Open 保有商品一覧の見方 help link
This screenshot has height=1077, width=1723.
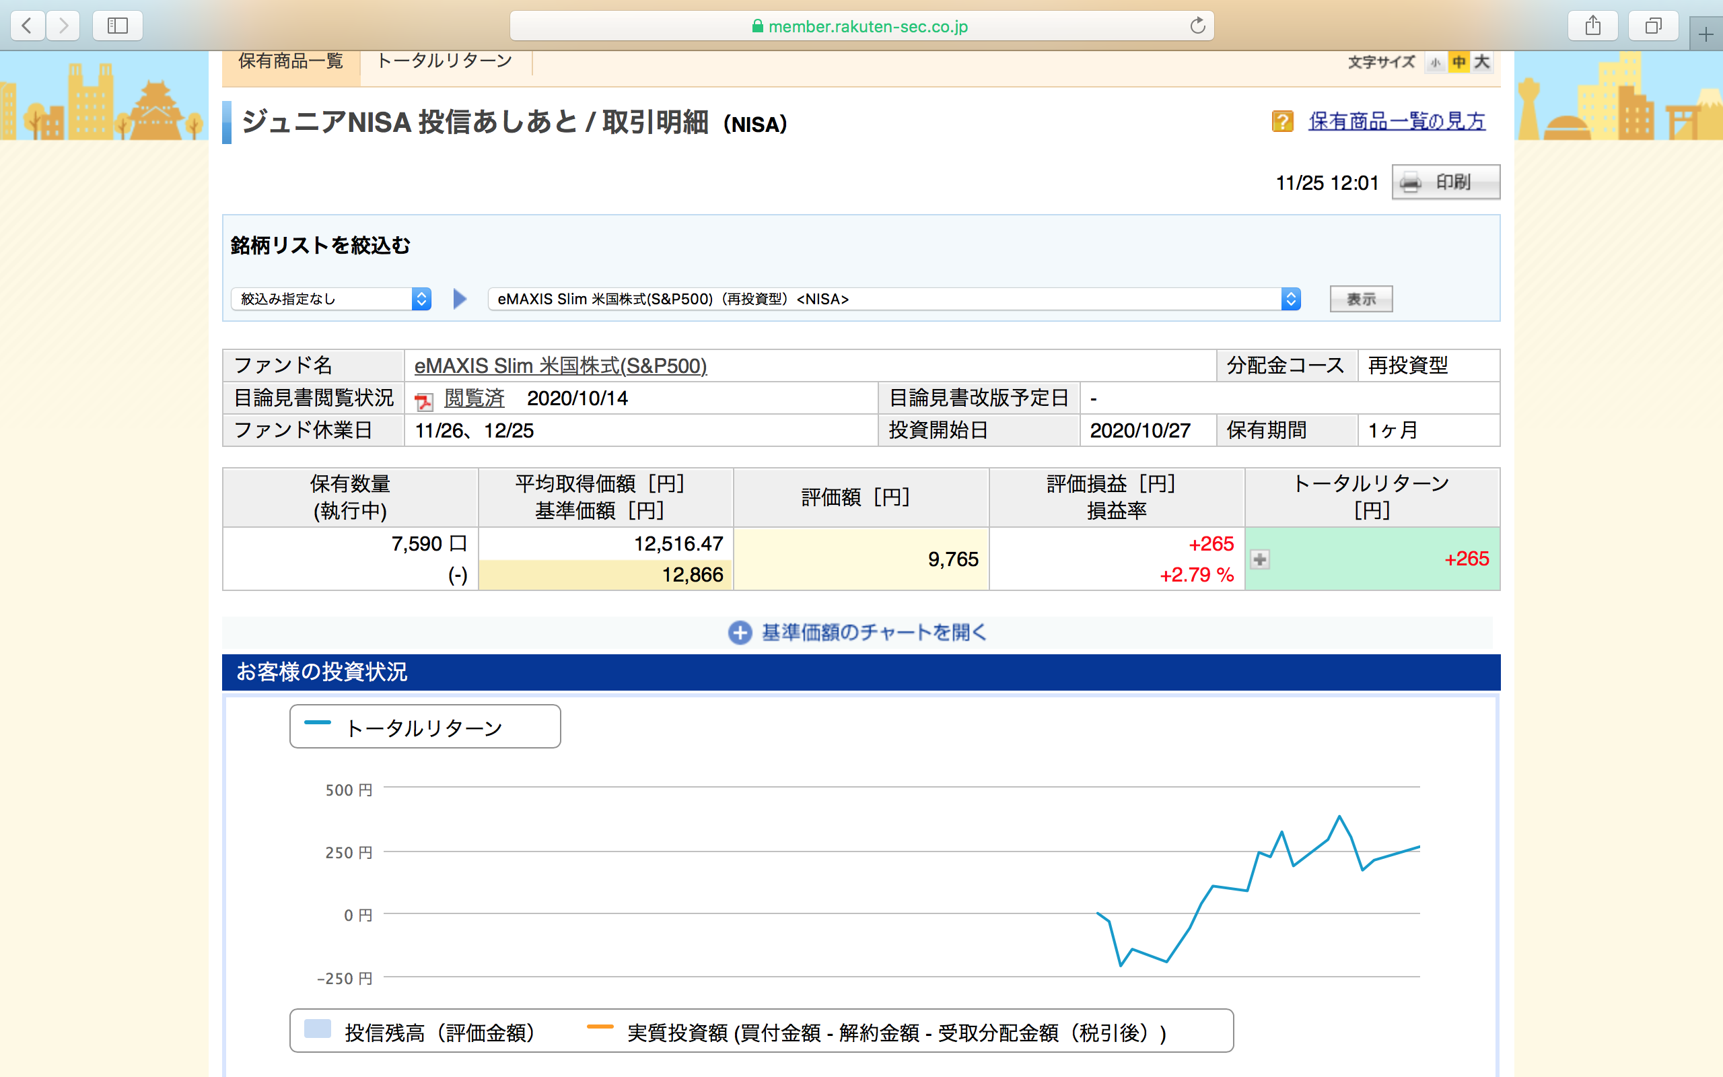point(1397,121)
